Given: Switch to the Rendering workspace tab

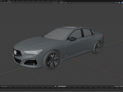Looking at the screenshot, I should [x=43, y=1].
